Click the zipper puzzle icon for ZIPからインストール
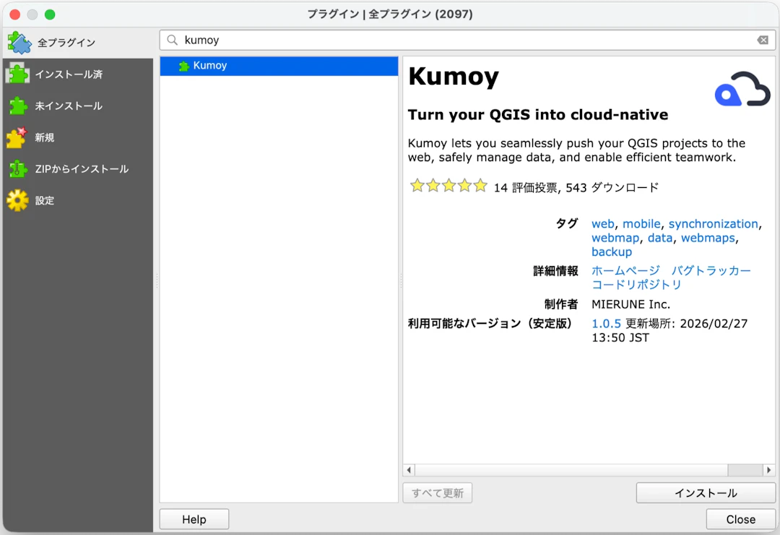 (18, 169)
